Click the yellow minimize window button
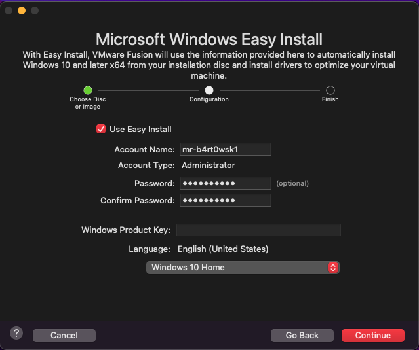The image size is (419, 350). click(22, 10)
